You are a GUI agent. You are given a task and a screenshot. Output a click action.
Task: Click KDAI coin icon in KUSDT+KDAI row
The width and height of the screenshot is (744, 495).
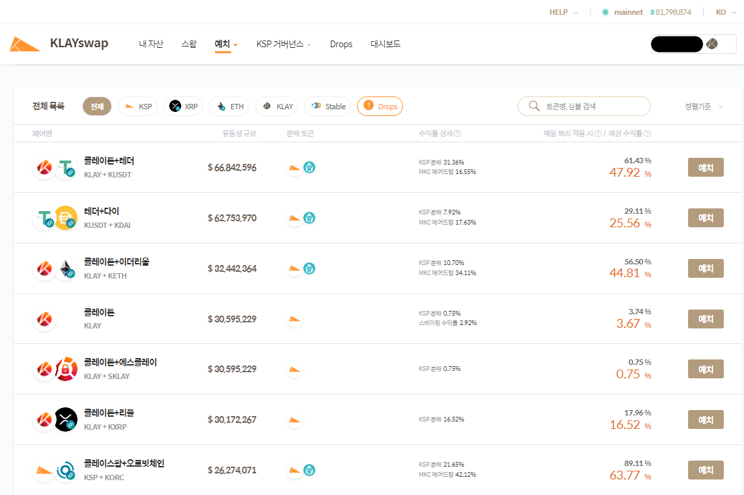66,218
